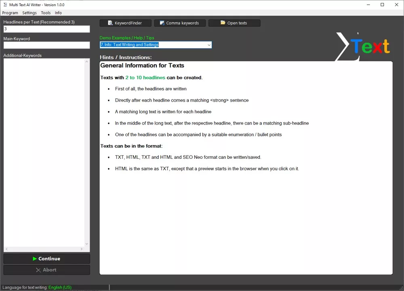The height and width of the screenshot is (291, 404).
Task: Click the keywords list scroll-left arrow
Action: pyautogui.click(x=6, y=249)
